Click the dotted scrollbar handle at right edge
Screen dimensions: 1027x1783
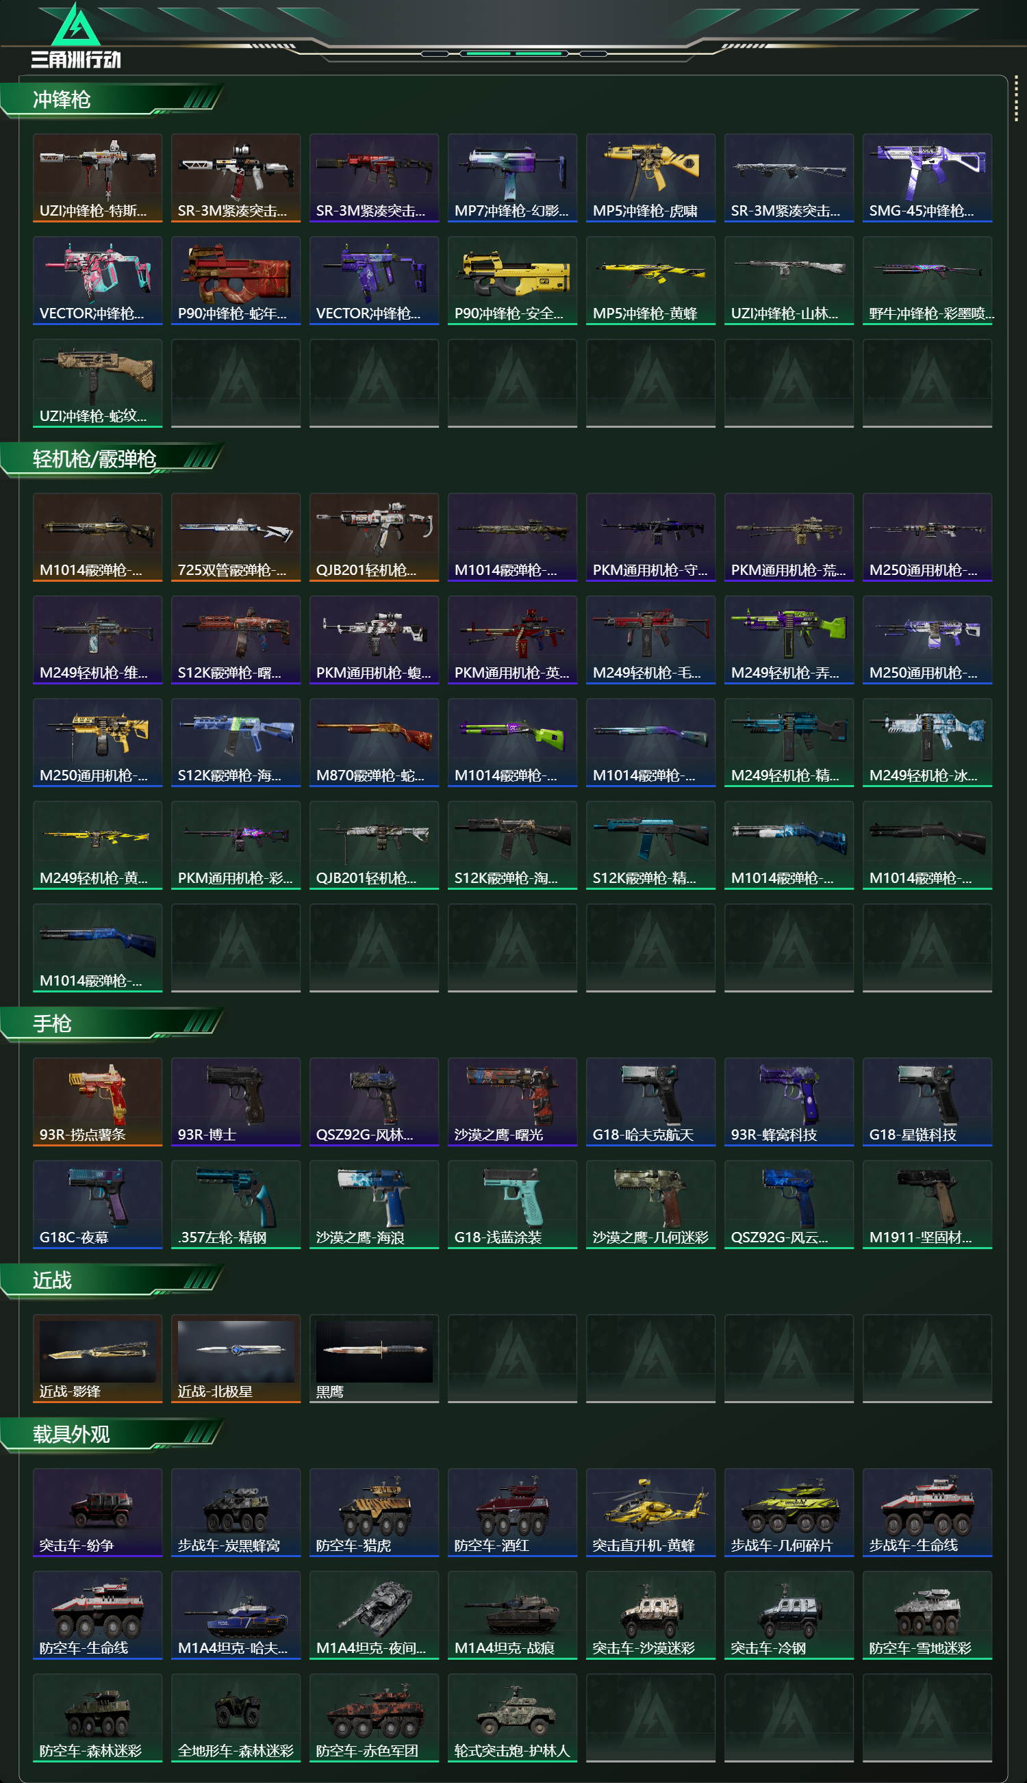coord(1016,98)
